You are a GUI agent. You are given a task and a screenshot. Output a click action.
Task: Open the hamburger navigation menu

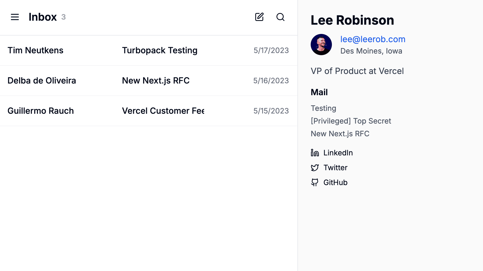point(15,17)
